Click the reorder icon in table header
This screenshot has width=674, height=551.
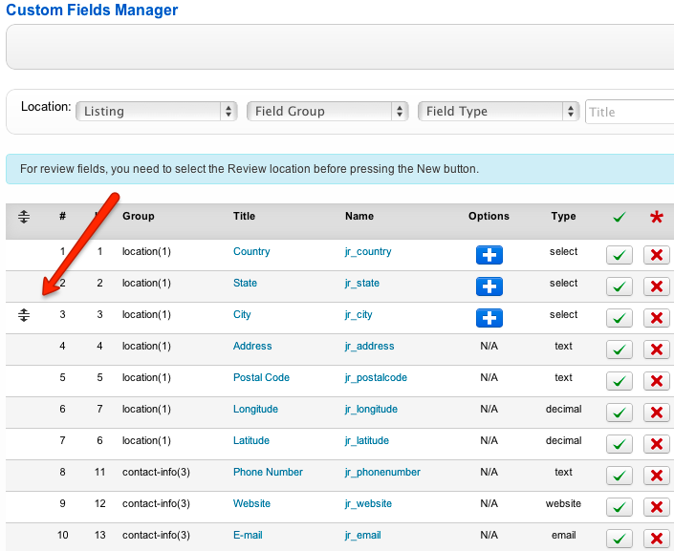tap(24, 217)
